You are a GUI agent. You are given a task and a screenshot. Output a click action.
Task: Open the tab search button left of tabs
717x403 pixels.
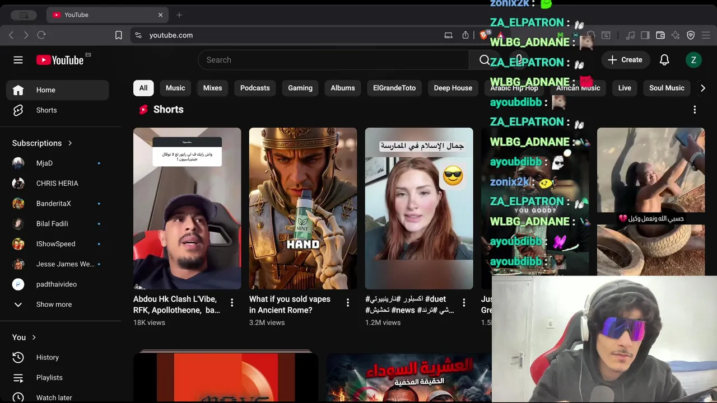coord(24,15)
